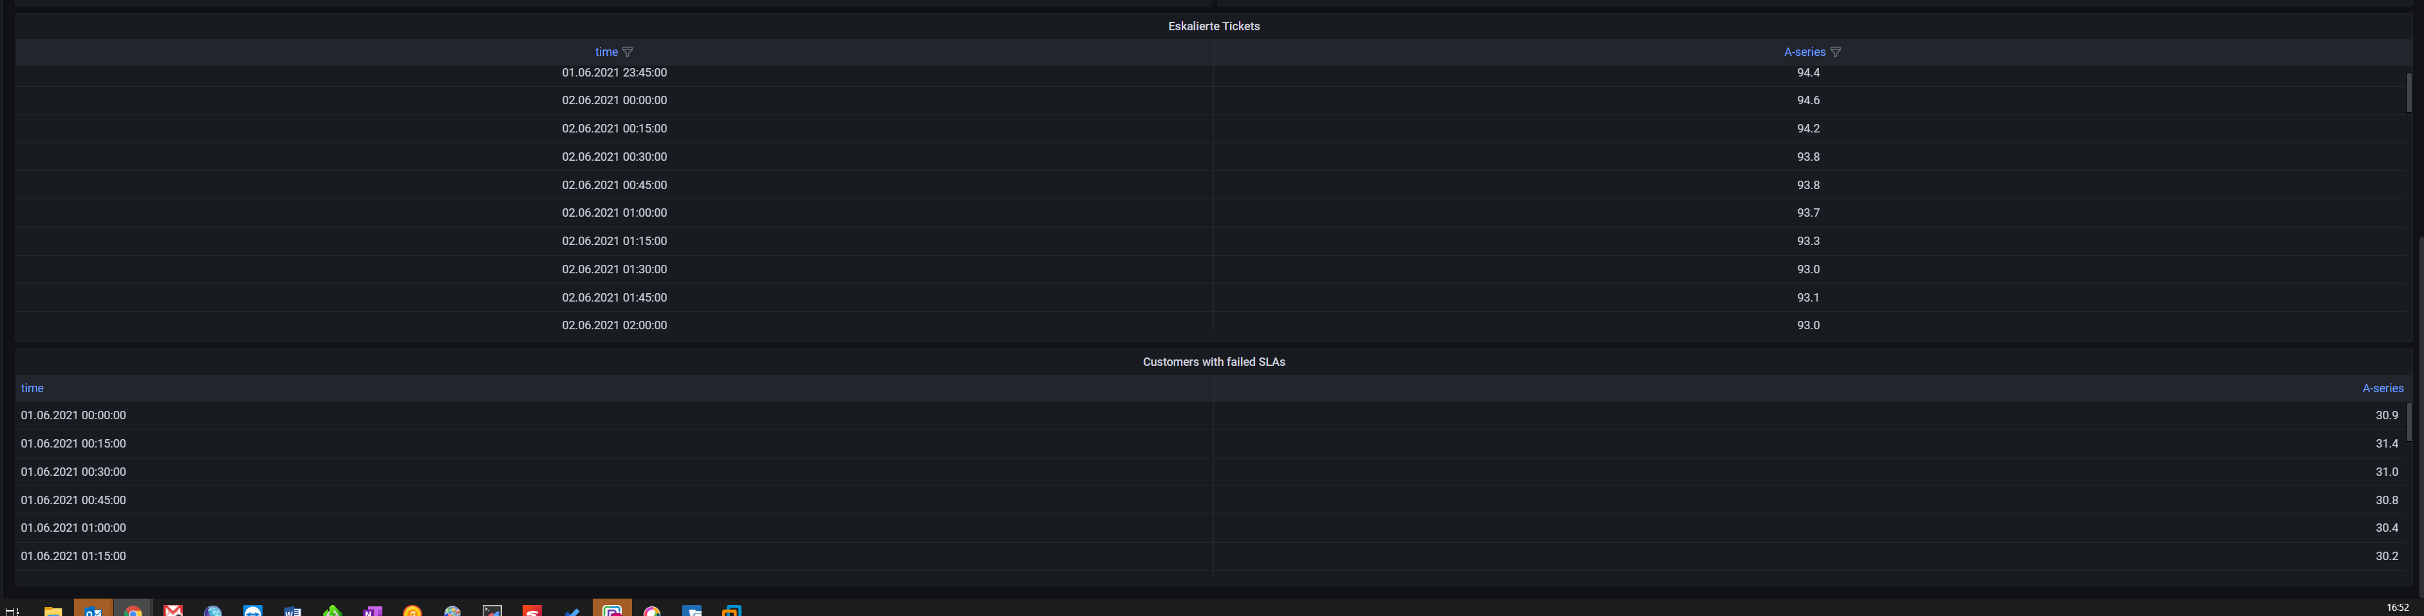Sort the A-series column in failed SLAs table
This screenshot has width=2424, height=616.
(x=2383, y=388)
